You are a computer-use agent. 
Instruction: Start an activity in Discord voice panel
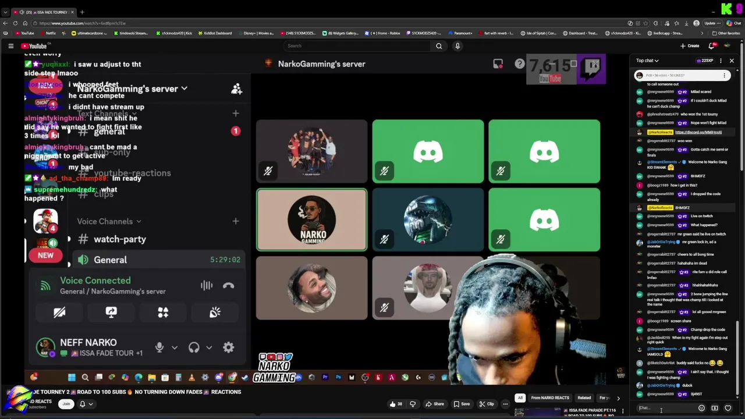163,313
